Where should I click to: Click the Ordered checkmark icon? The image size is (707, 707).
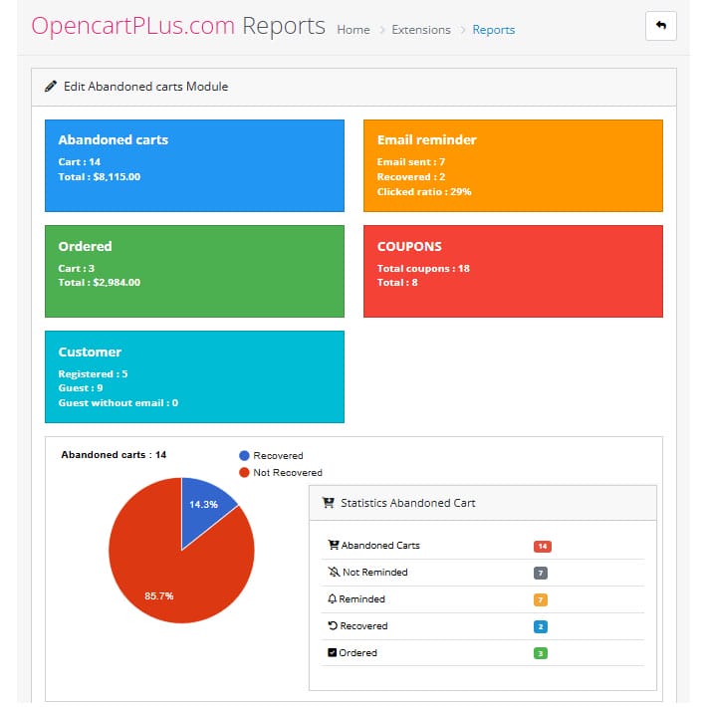334,653
